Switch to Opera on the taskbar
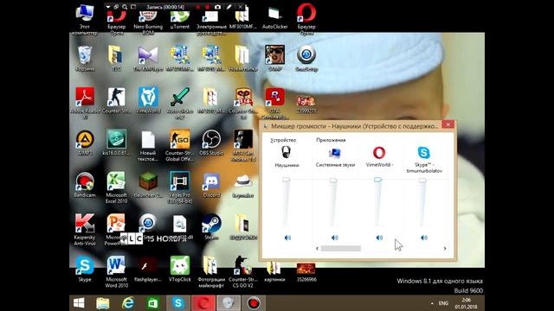 point(203,303)
